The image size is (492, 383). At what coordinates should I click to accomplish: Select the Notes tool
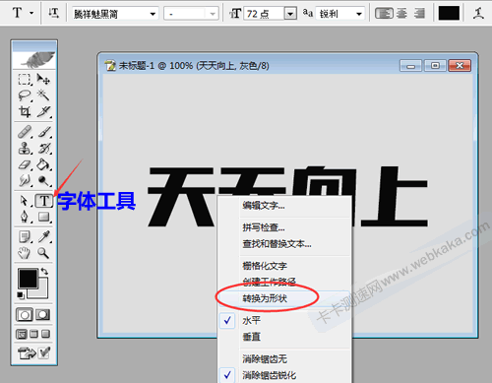pos(25,236)
